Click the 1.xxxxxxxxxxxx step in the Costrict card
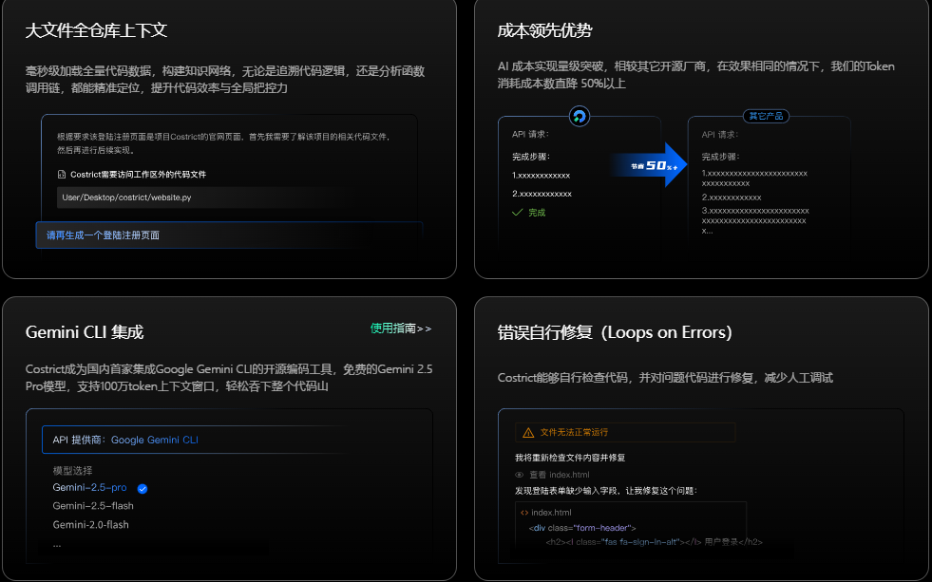 541,176
